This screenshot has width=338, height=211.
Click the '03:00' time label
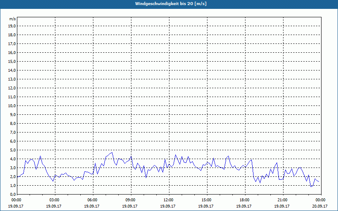tap(55, 200)
